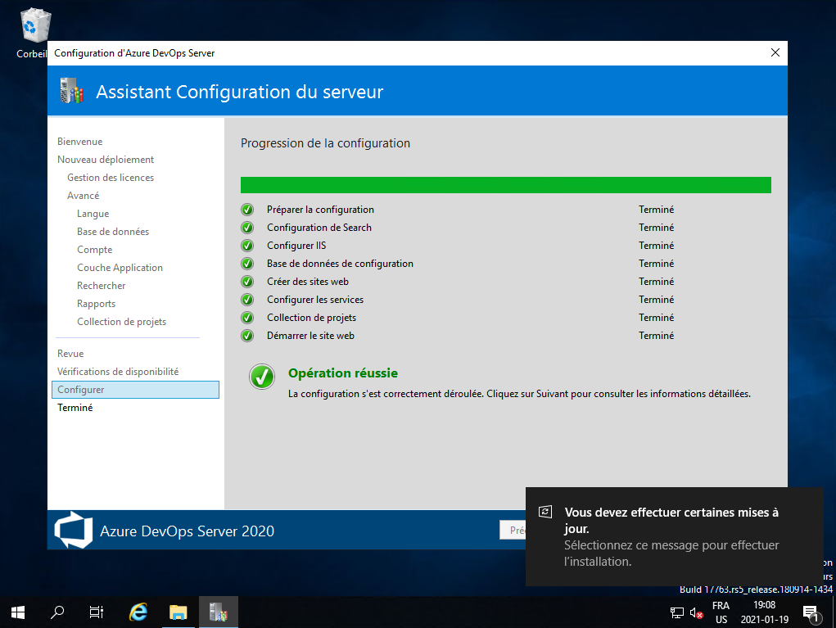Click the Windows Start button

coord(17,612)
